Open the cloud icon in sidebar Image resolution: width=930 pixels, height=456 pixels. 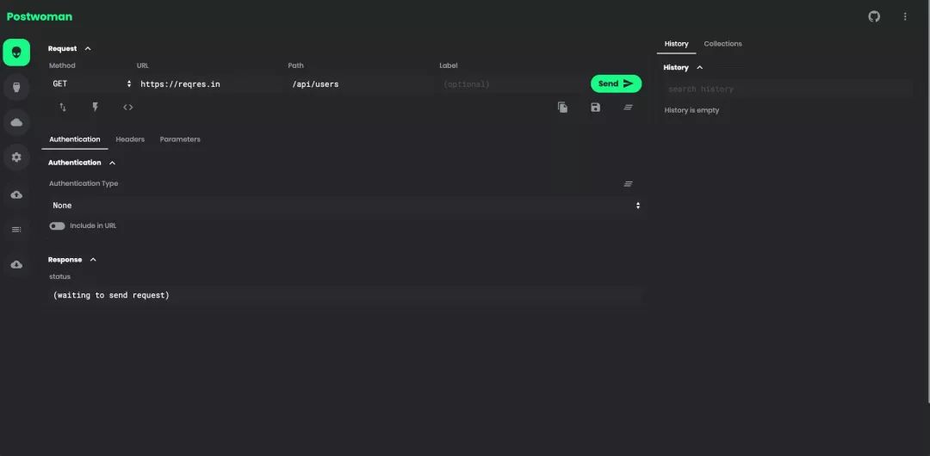point(16,123)
